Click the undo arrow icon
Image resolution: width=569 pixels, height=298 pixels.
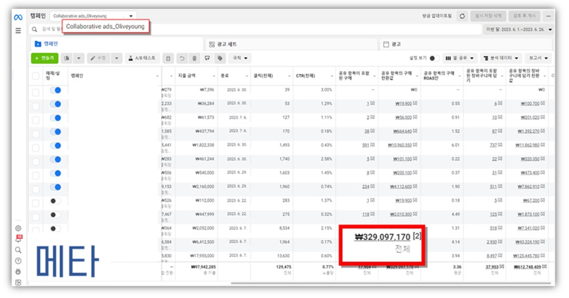coord(182,58)
